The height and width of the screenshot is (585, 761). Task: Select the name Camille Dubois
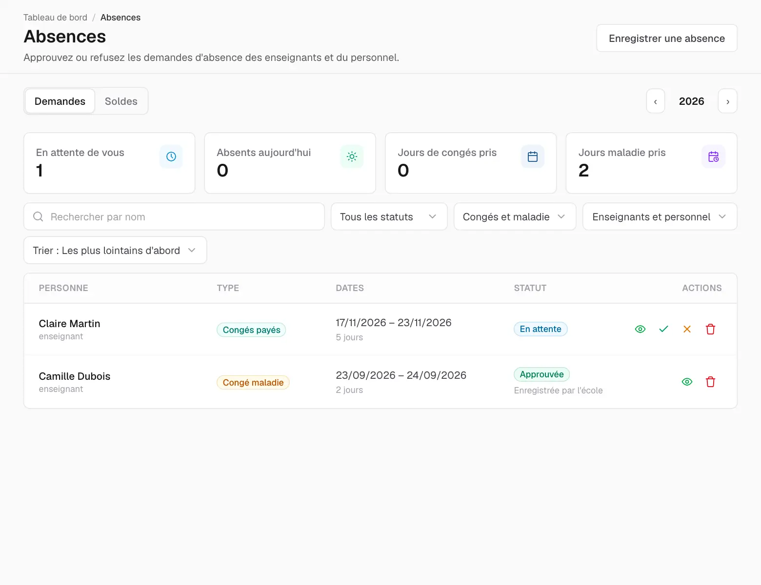point(75,376)
